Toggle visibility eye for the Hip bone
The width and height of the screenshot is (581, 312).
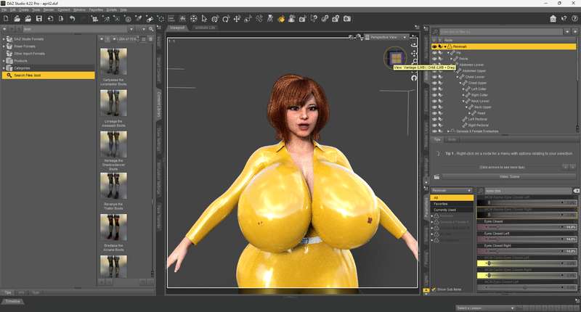pos(434,52)
